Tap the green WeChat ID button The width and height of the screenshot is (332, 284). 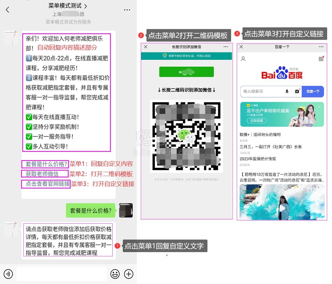[187, 72]
